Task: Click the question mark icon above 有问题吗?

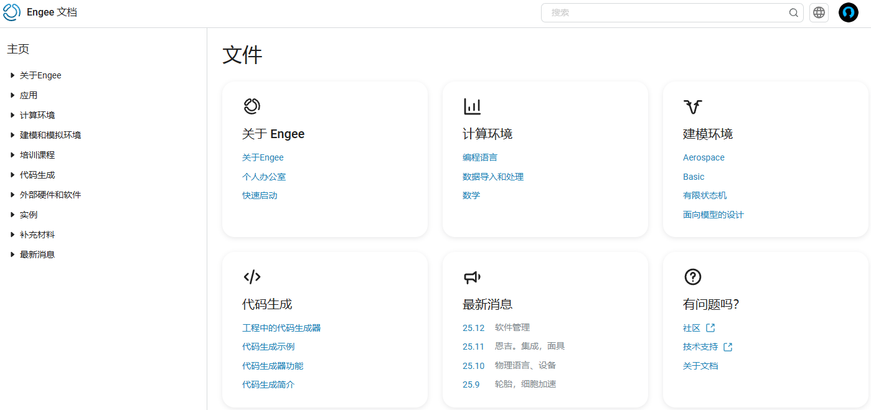Action: coord(693,277)
